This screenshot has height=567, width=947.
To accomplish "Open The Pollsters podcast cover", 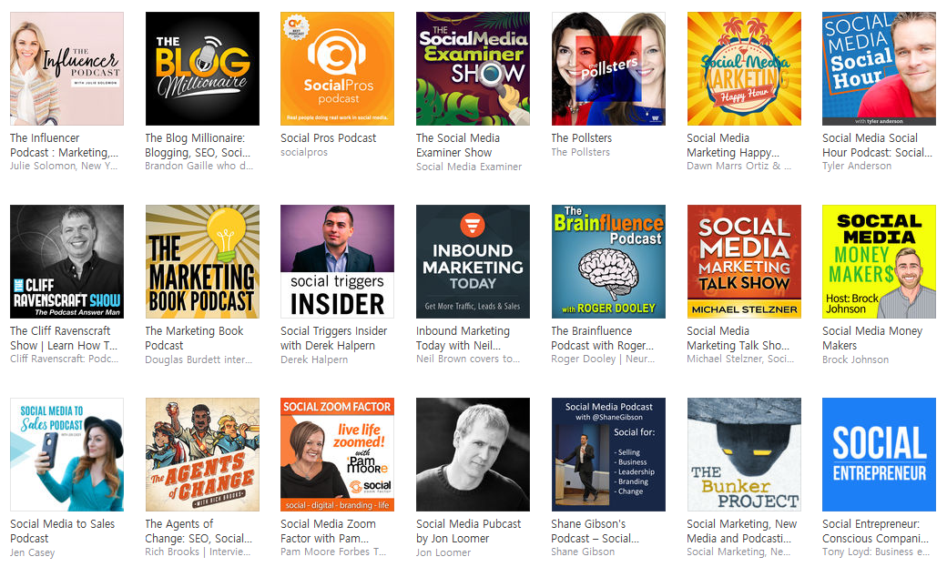I will pos(608,69).
